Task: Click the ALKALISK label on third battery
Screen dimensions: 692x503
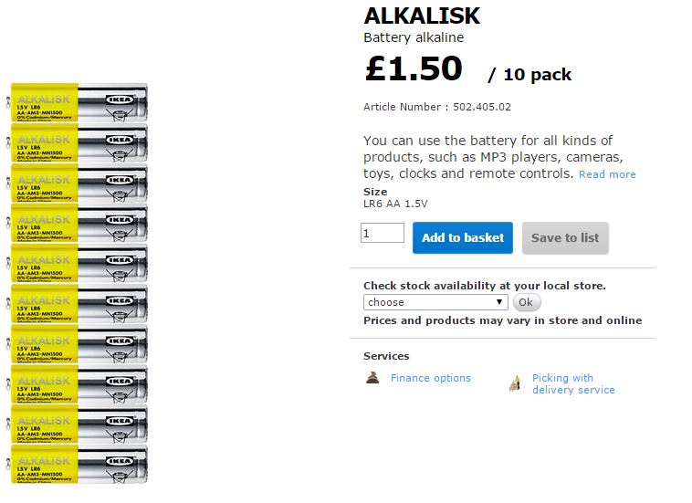Action: 44,180
